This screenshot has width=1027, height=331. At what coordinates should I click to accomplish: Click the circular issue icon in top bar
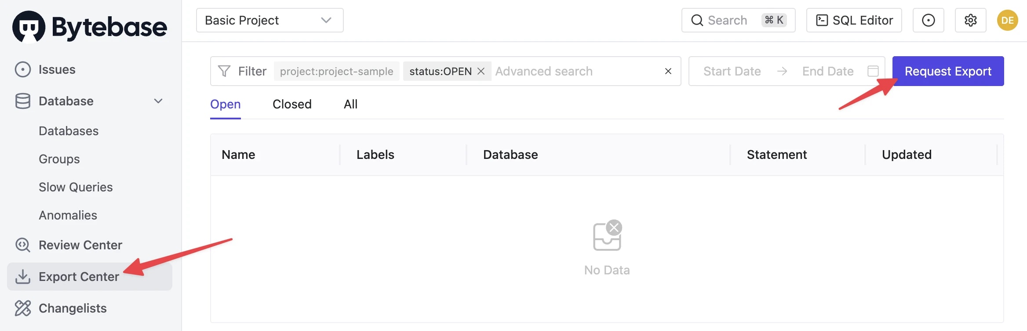929,20
